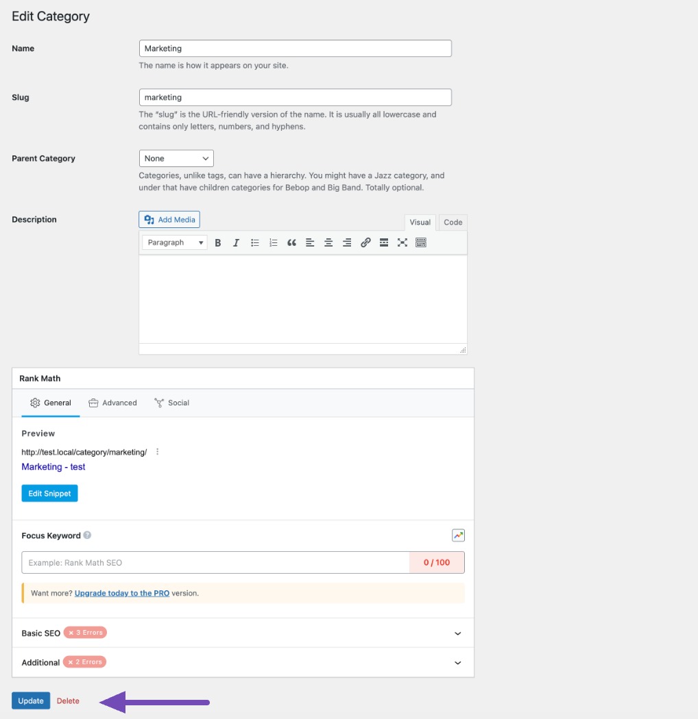Expand the Basic SEO errors section
This screenshot has height=719, width=698.
tap(243, 633)
